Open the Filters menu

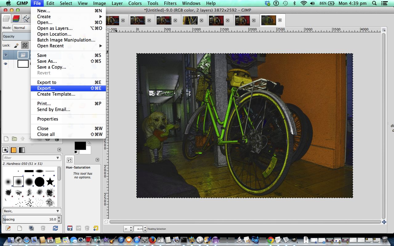tap(170, 3)
